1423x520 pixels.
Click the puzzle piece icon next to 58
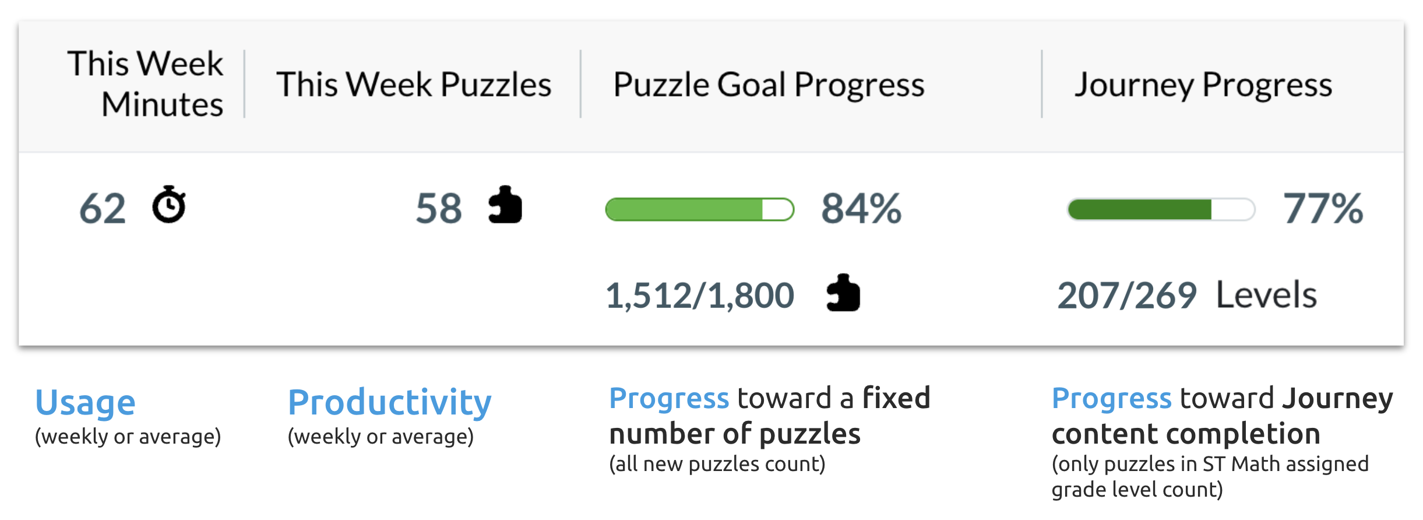[x=505, y=205]
